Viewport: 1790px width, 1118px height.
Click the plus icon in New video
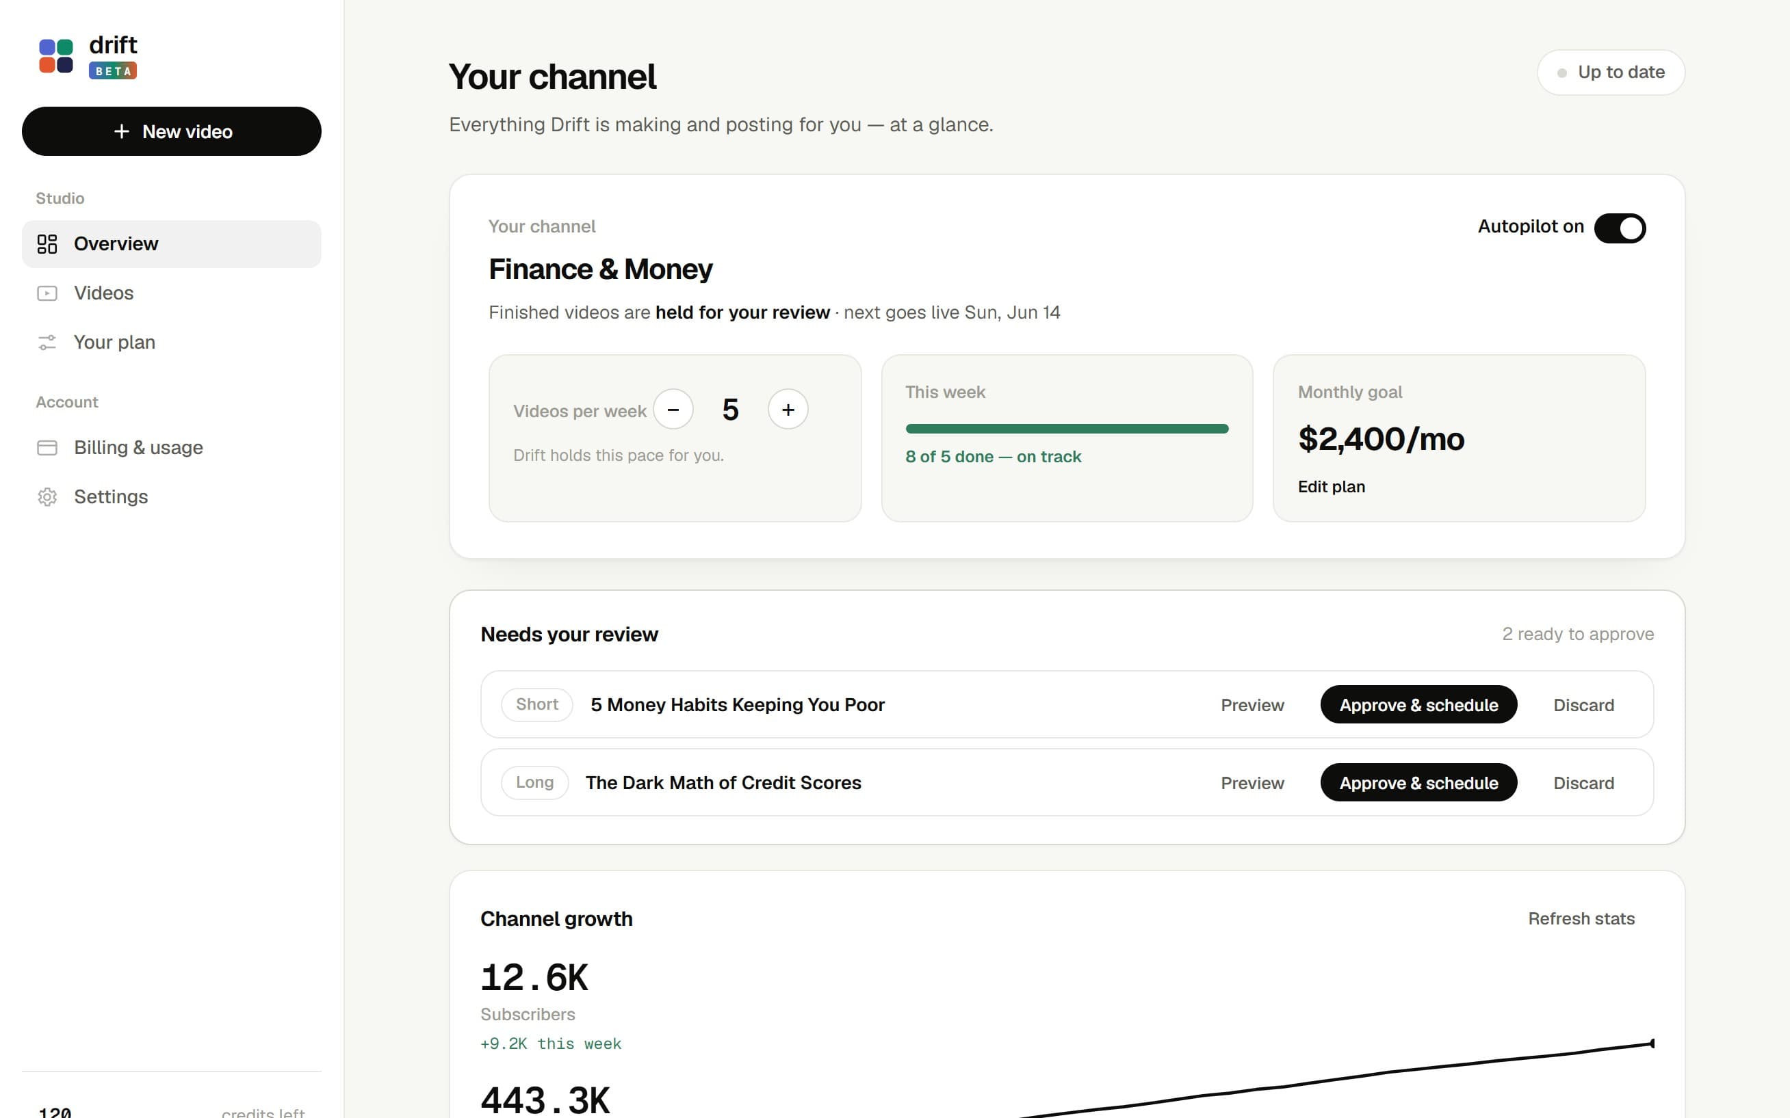point(122,131)
